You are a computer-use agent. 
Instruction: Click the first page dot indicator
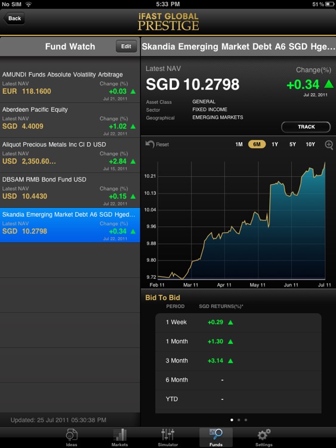(x=232, y=420)
